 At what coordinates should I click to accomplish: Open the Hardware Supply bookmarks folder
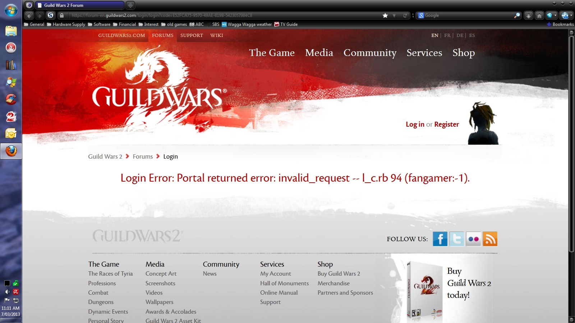66,24
